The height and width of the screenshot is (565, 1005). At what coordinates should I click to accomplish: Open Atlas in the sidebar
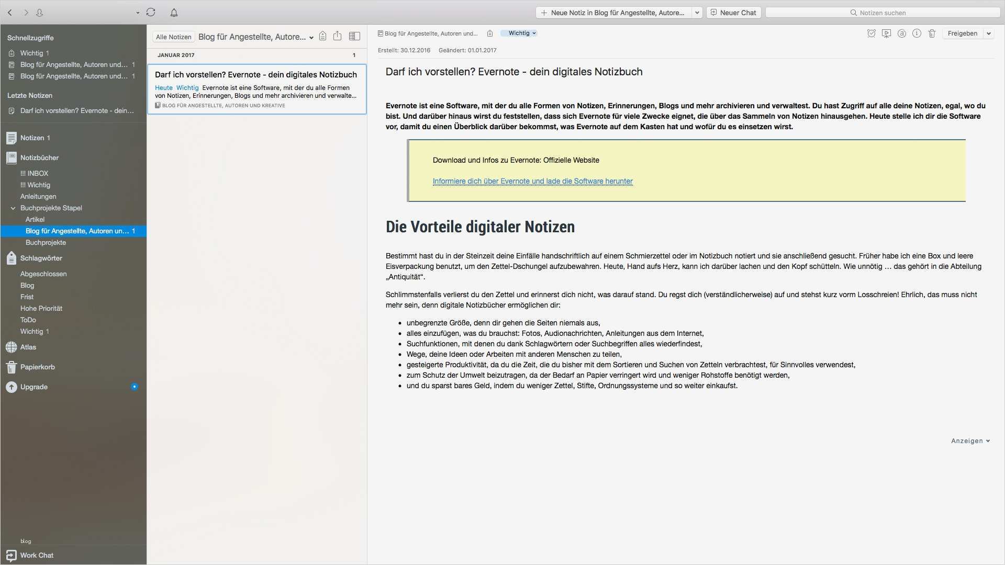28,347
